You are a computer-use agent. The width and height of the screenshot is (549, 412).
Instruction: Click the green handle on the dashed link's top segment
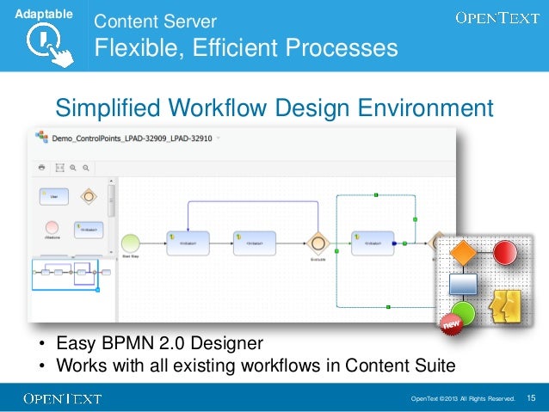(x=376, y=195)
